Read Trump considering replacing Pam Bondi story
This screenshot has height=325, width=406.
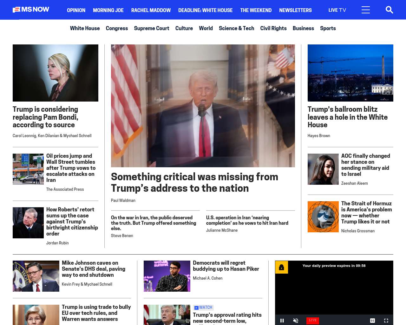tap(45, 117)
